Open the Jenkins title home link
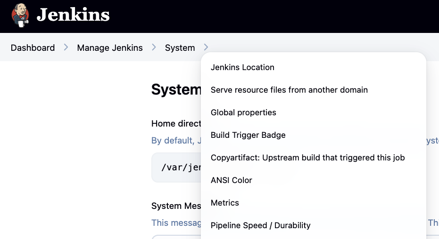 pos(73,15)
